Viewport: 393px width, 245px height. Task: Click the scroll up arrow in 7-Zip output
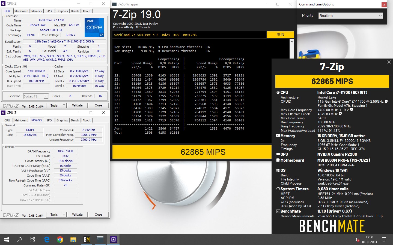point(292,42)
